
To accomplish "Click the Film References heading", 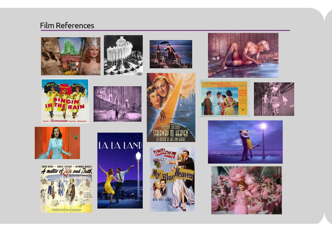I will tap(67, 25).
